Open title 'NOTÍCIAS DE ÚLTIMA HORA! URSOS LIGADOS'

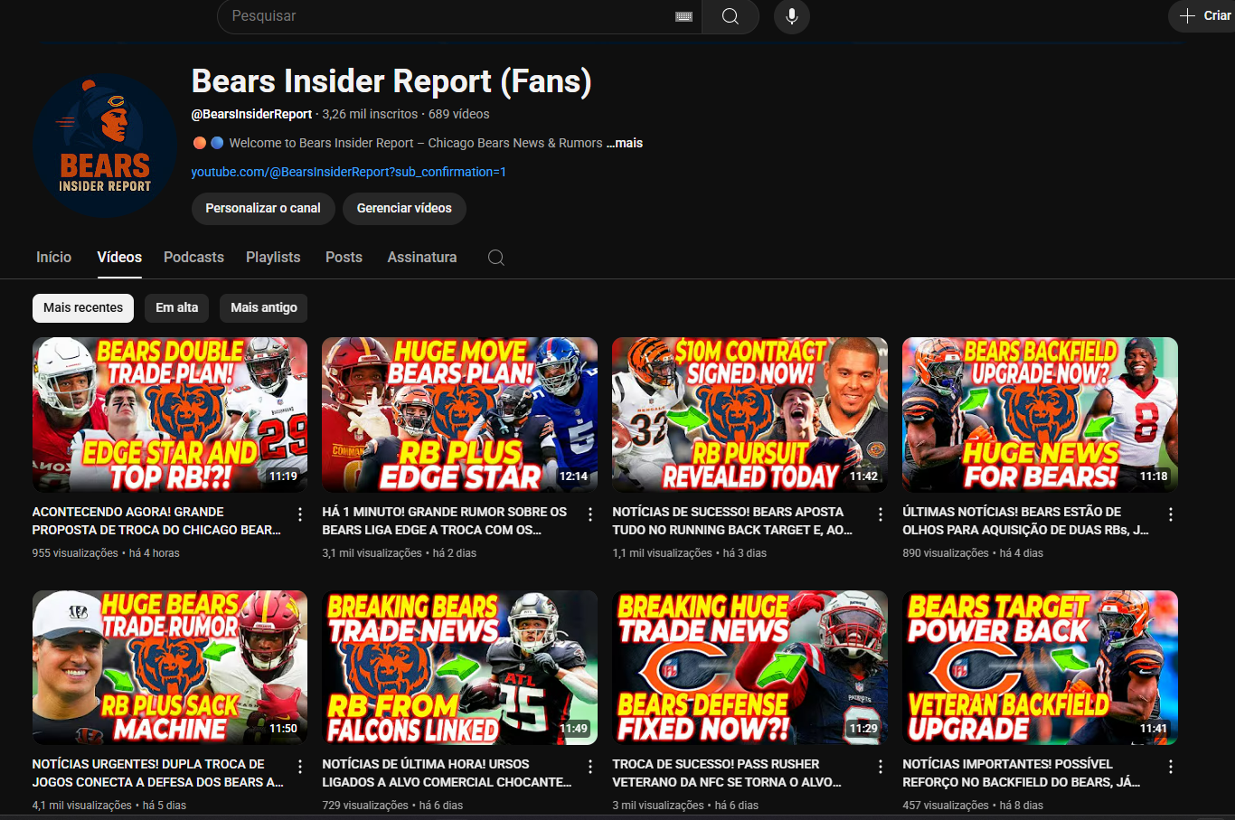447,773
